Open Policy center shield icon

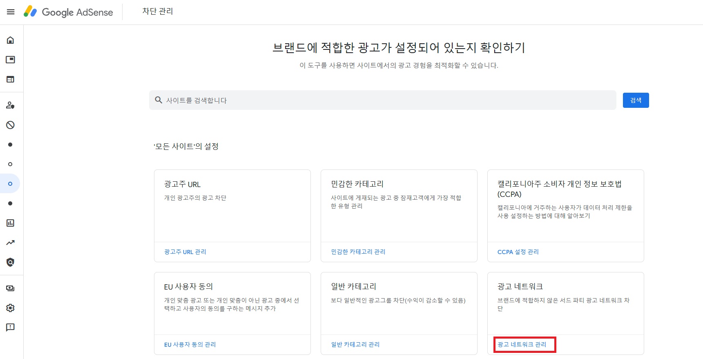click(10, 262)
